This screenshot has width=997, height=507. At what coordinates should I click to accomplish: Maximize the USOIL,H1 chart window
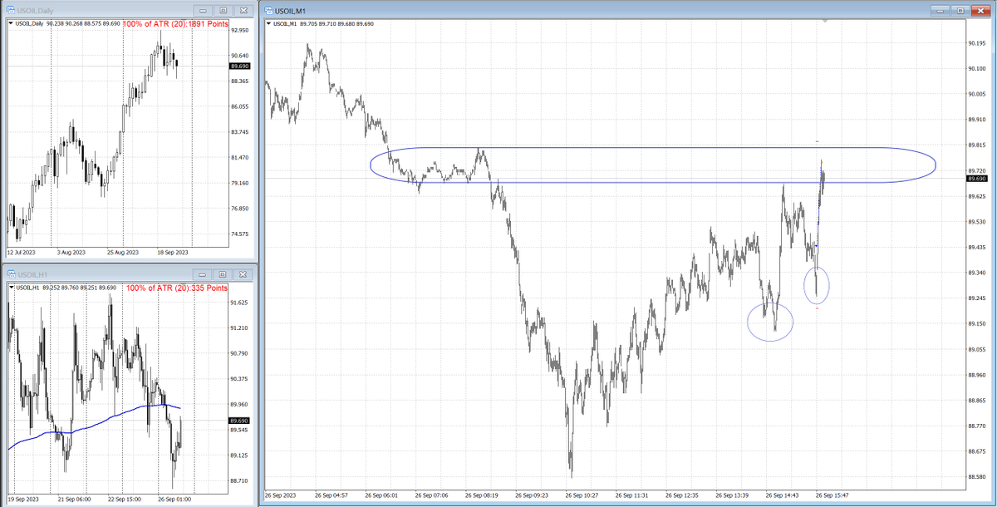coord(224,273)
